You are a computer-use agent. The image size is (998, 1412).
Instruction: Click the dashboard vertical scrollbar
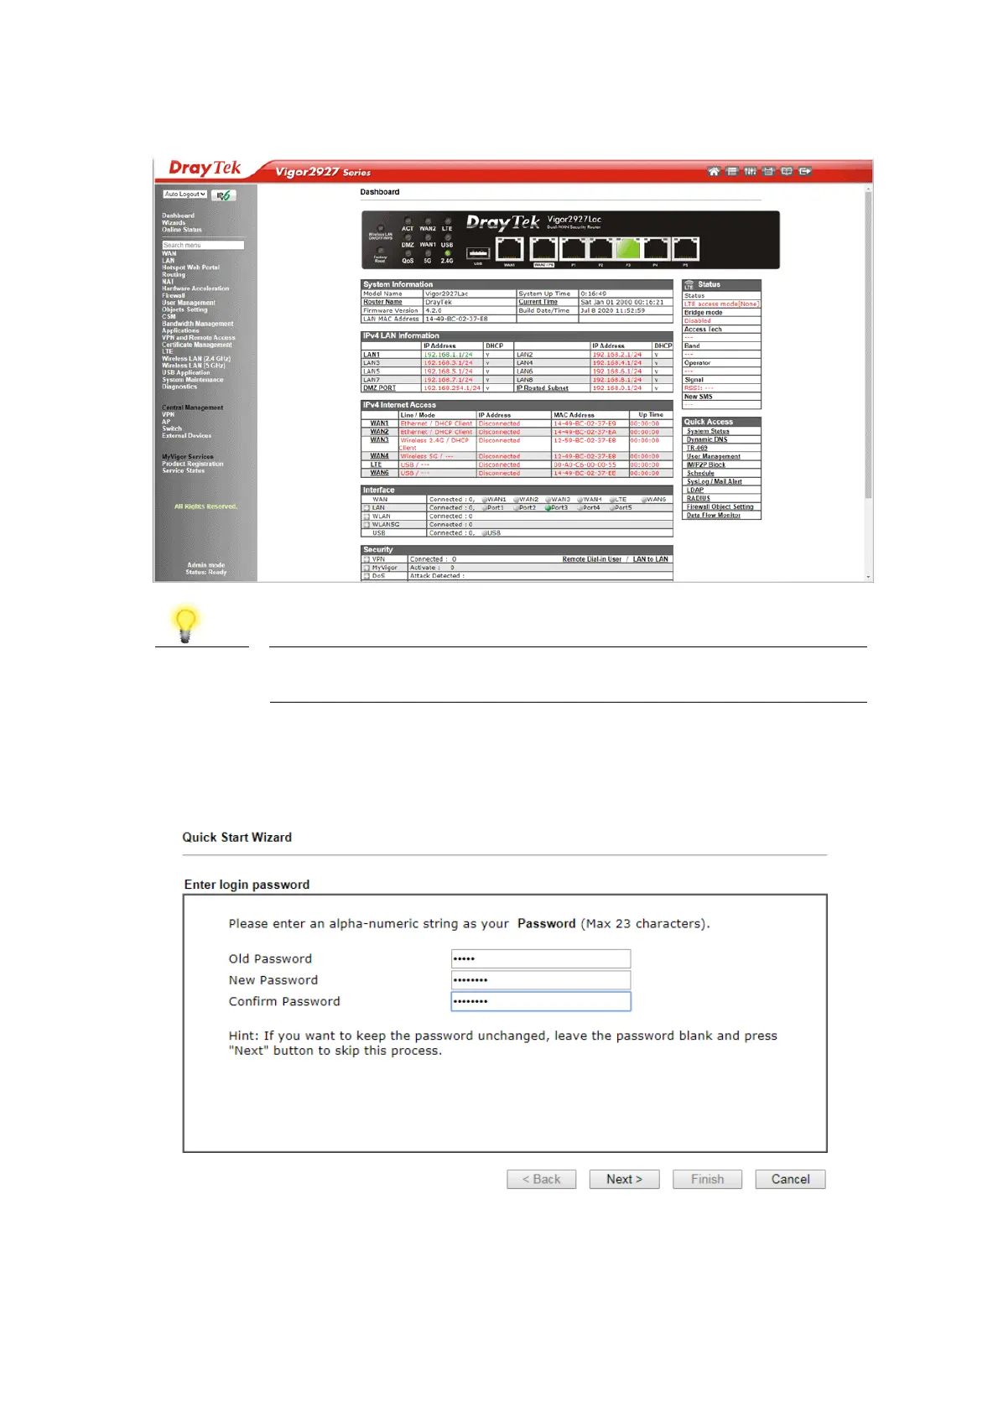point(868,344)
